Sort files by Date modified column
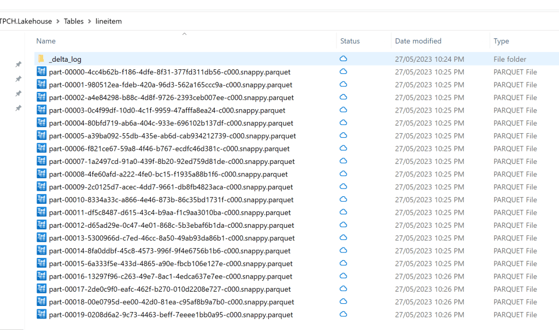This screenshot has height=330, width=559. pyautogui.click(x=418, y=41)
